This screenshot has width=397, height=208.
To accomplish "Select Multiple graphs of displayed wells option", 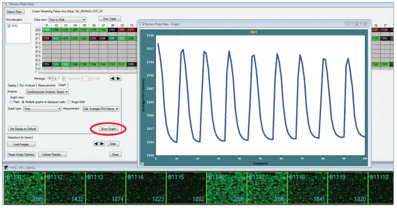I will pos(23,102).
